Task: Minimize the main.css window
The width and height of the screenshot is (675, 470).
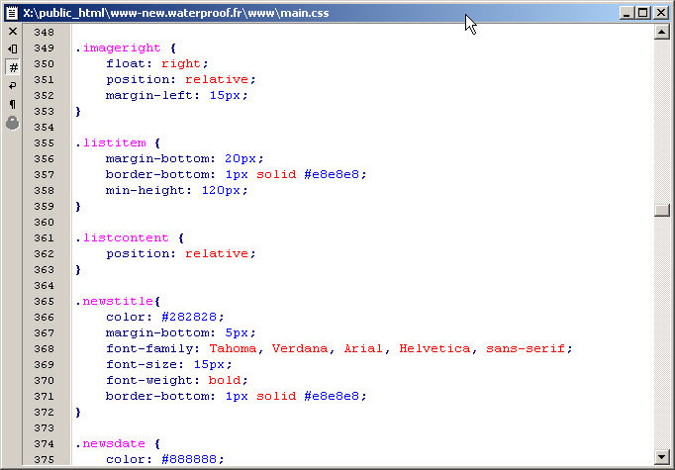Action: pyautogui.click(x=627, y=13)
